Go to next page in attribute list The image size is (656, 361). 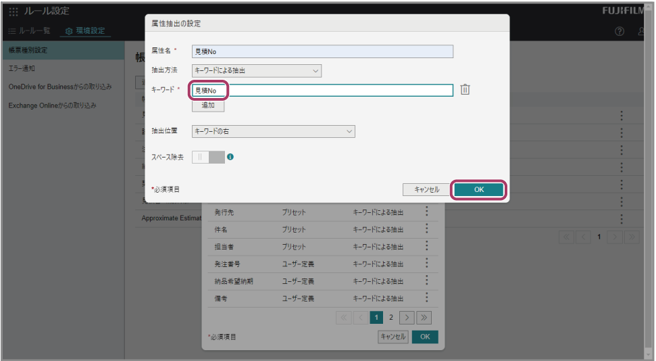click(x=407, y=318)
